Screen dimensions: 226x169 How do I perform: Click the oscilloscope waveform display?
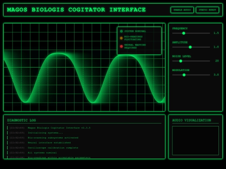point(84,67)
